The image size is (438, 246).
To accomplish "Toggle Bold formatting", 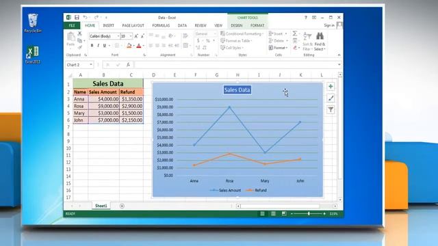I will click(x=92, y=46).
